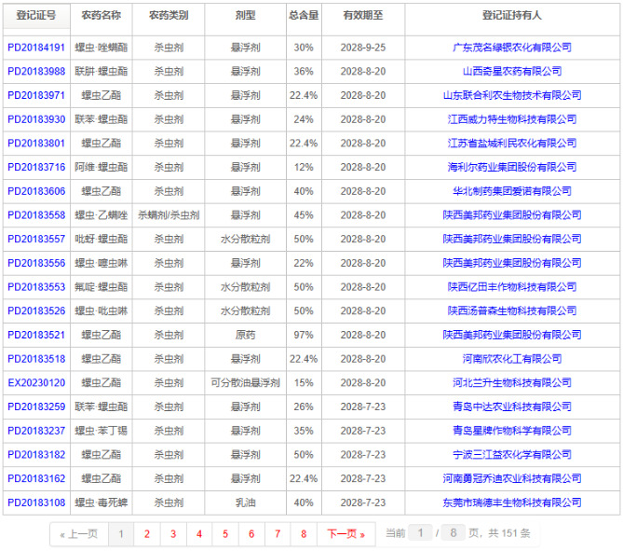Click formulation 可分散油悬浮剂
This screenshot has width=623, height=551.
[x=245, y=382]
